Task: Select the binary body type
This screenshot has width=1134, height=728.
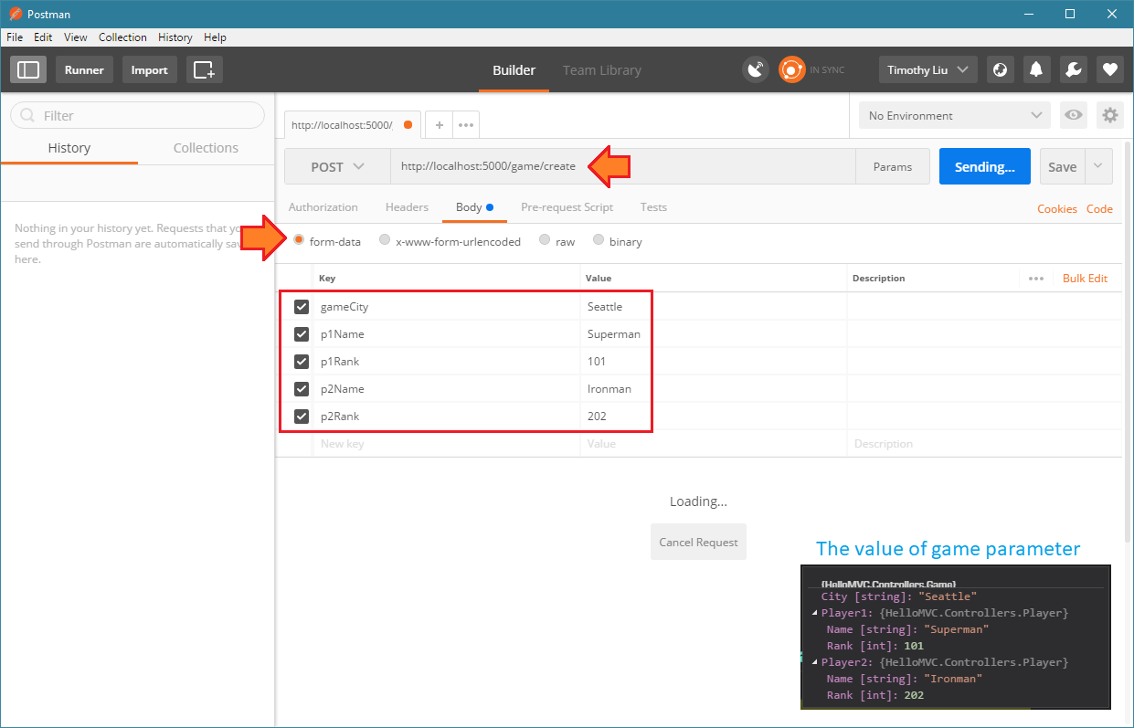Action: tap(599, 240)
